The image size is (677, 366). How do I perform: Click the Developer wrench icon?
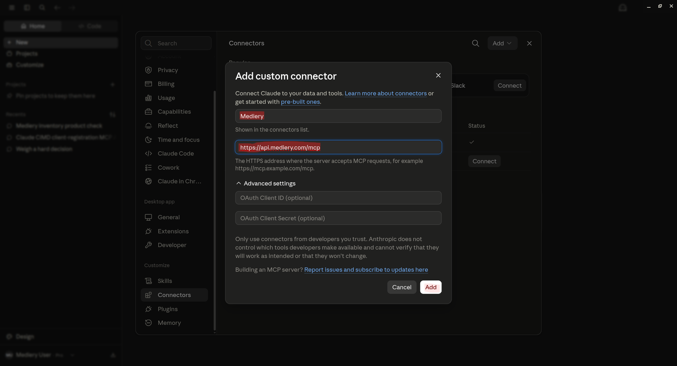tap(148, 245)
